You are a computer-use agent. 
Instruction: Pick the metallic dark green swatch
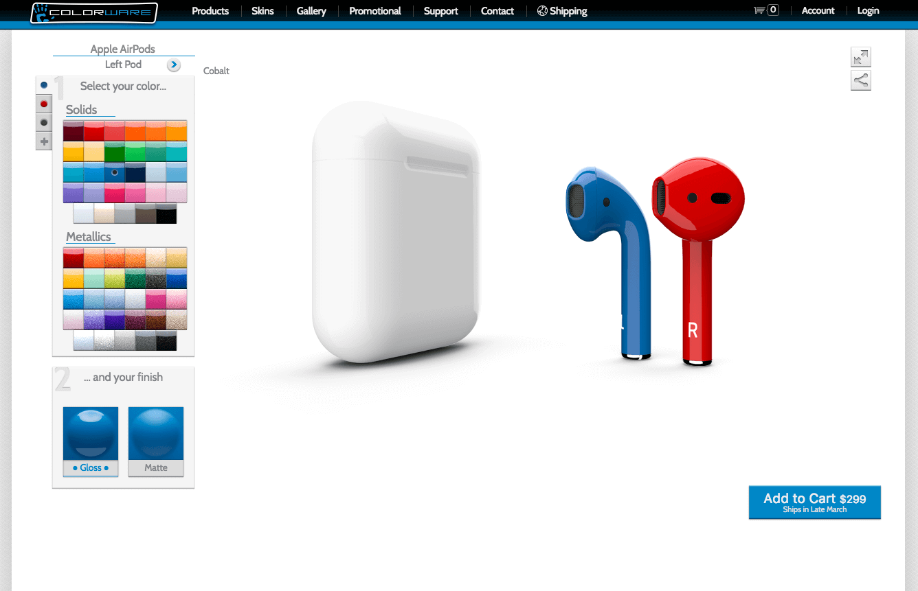coord(135,279)
